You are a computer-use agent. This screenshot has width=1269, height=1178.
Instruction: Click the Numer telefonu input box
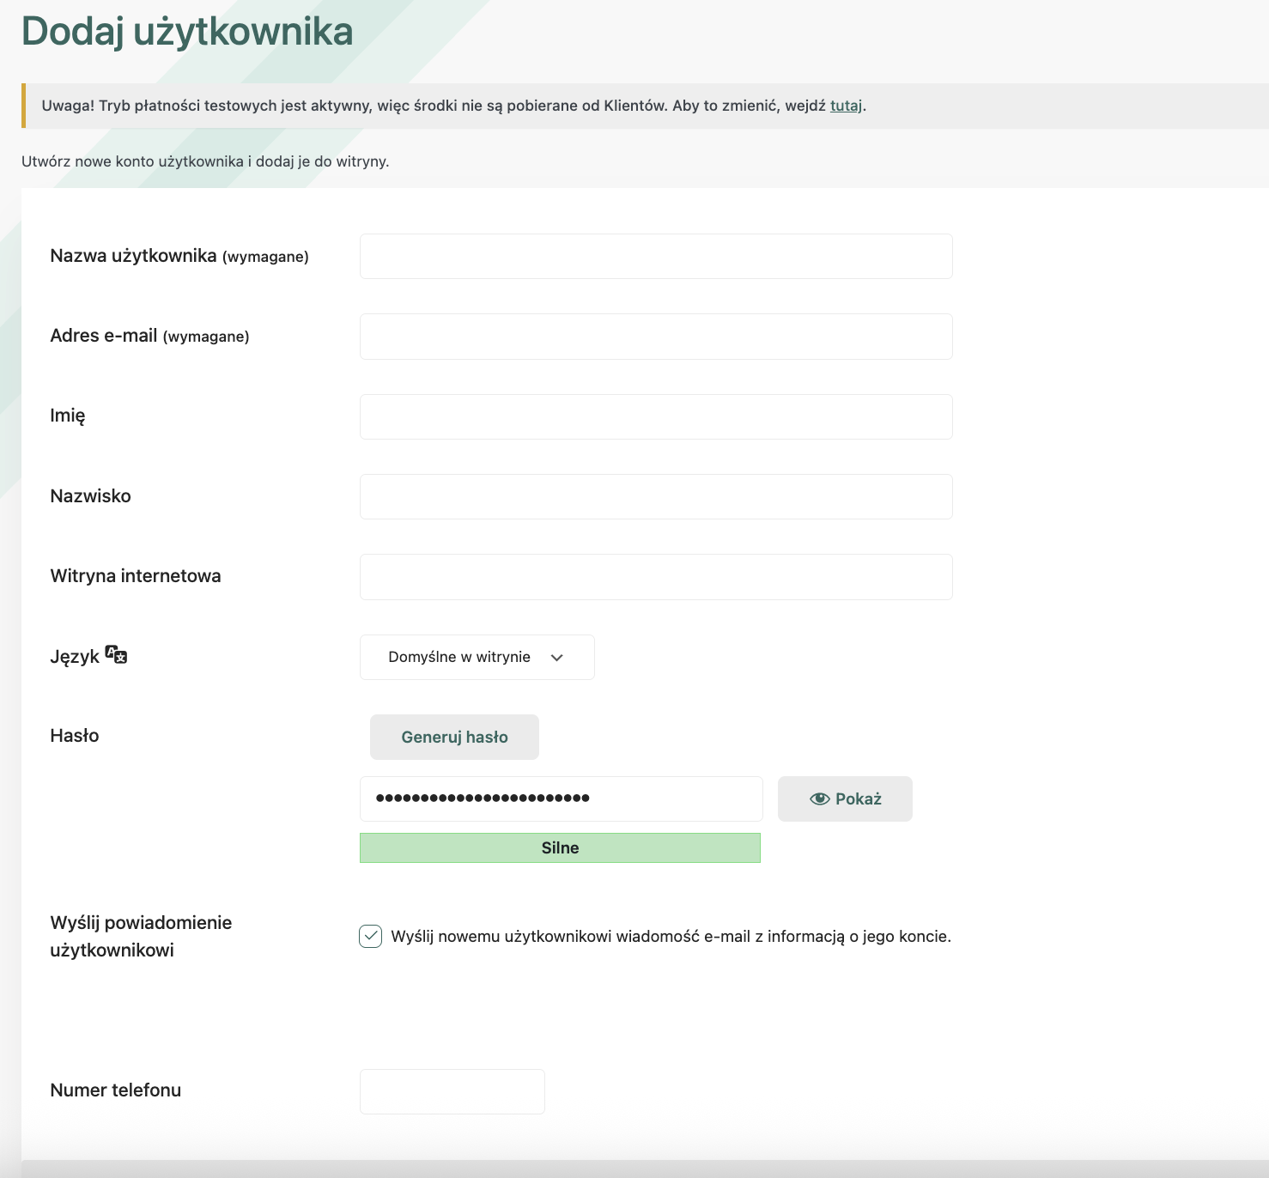pos(452,1092)
